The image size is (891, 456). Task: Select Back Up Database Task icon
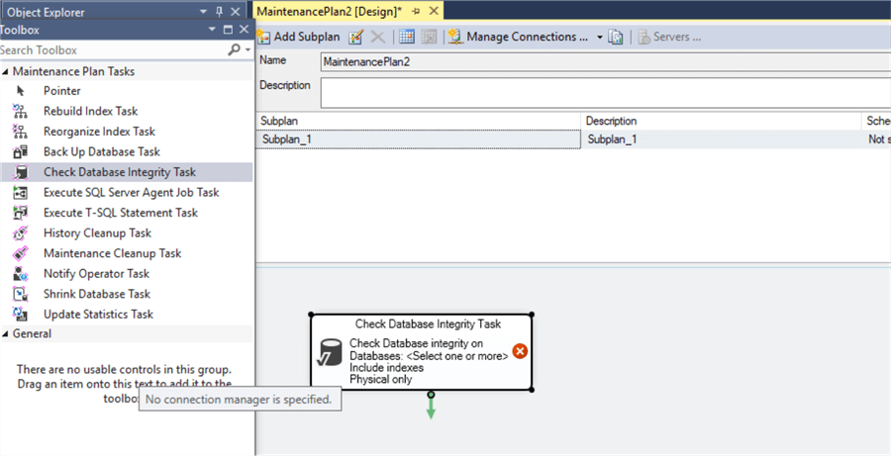(20, 151)
